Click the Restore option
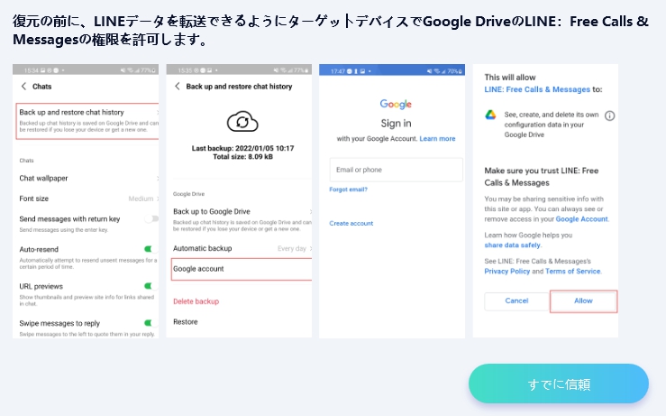This screenshot has height=416, width=666. [186, 322]
